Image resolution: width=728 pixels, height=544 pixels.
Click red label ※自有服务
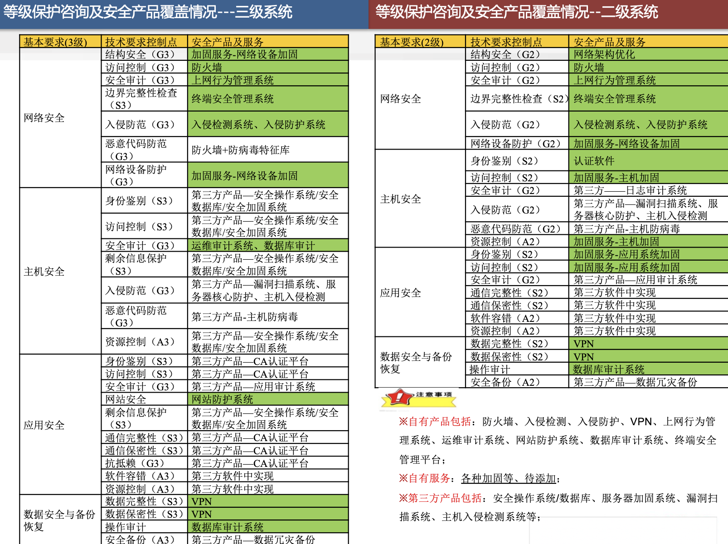pos(425,478)
